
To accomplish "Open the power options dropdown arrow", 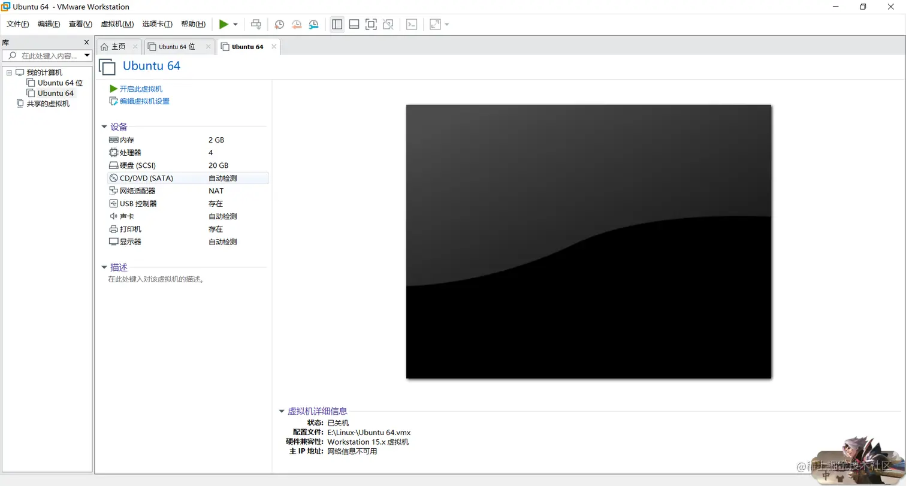I will (x=235, y=25).
